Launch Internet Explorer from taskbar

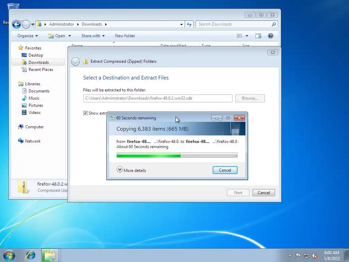click(x=30, y=255)
